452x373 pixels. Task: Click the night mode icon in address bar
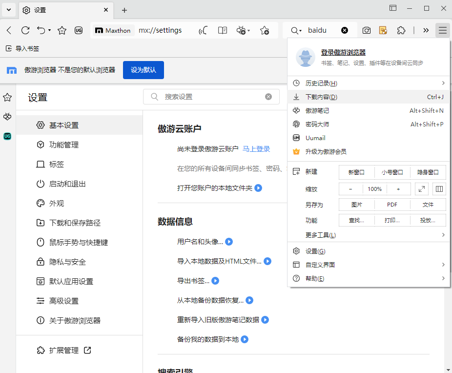pos(203,30)
